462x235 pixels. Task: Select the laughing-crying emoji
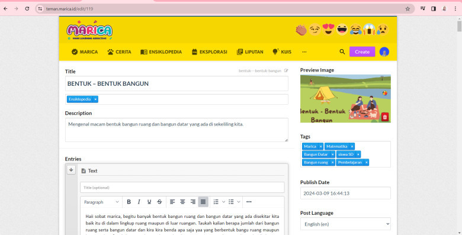coord(355,30)
